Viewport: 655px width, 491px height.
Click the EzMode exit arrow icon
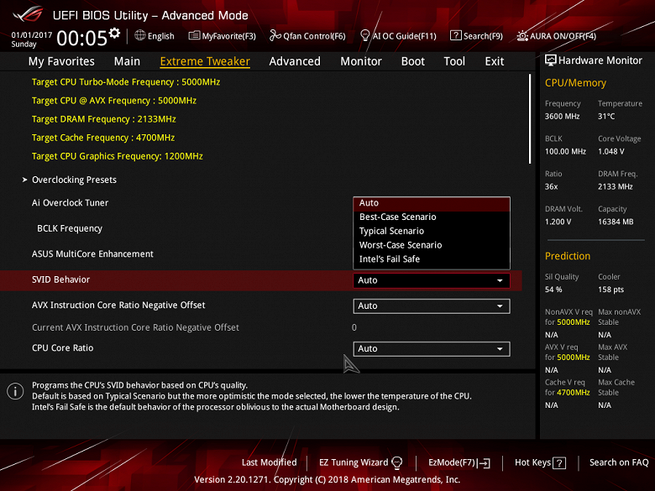[x=485, y=463]
